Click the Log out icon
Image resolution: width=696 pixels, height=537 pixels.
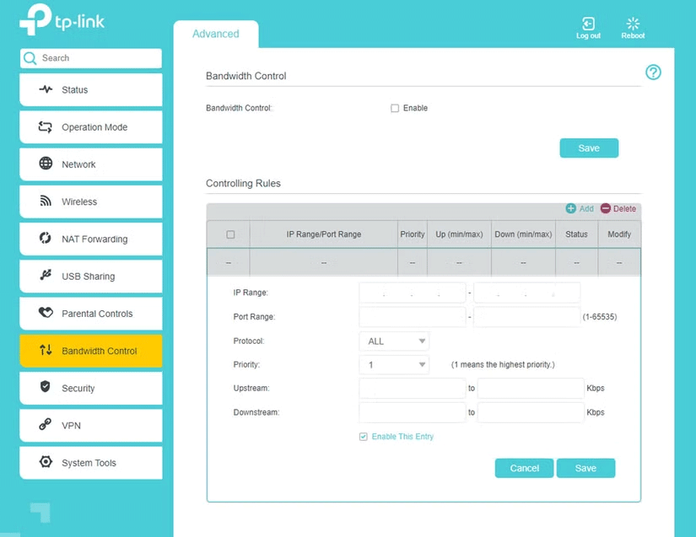click(588, 24)
